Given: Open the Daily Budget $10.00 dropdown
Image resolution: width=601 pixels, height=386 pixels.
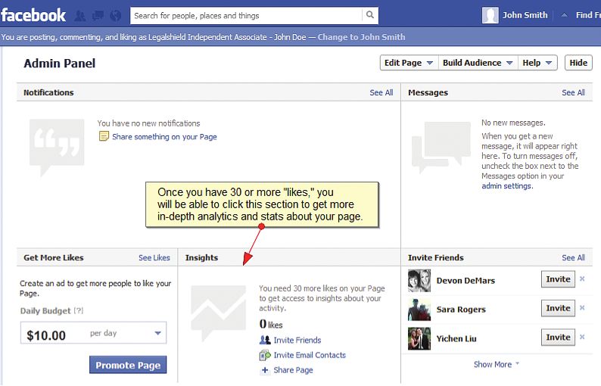Looking at the screenshot, I should pos(94,333).
